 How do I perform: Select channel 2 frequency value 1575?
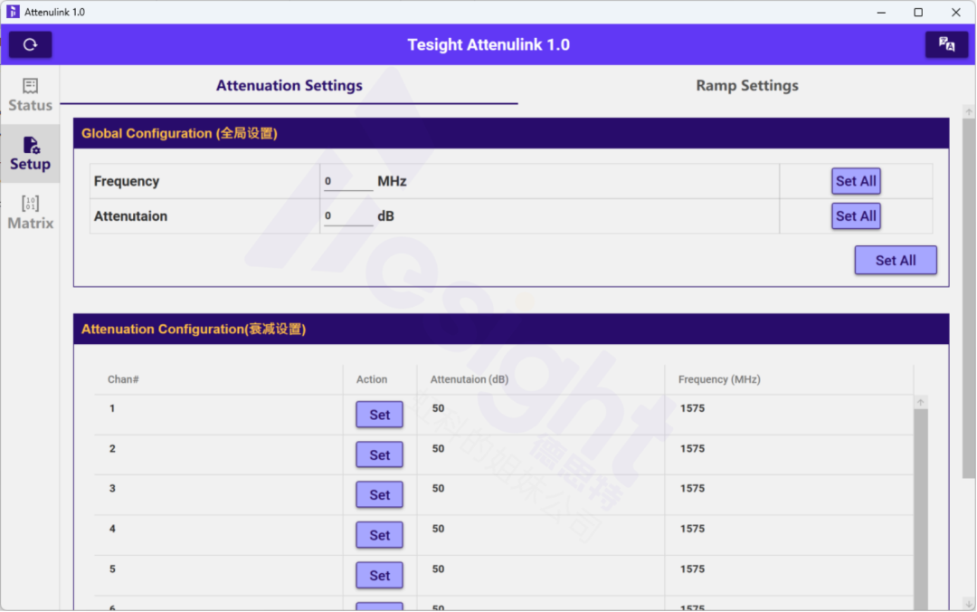(692, 448)
